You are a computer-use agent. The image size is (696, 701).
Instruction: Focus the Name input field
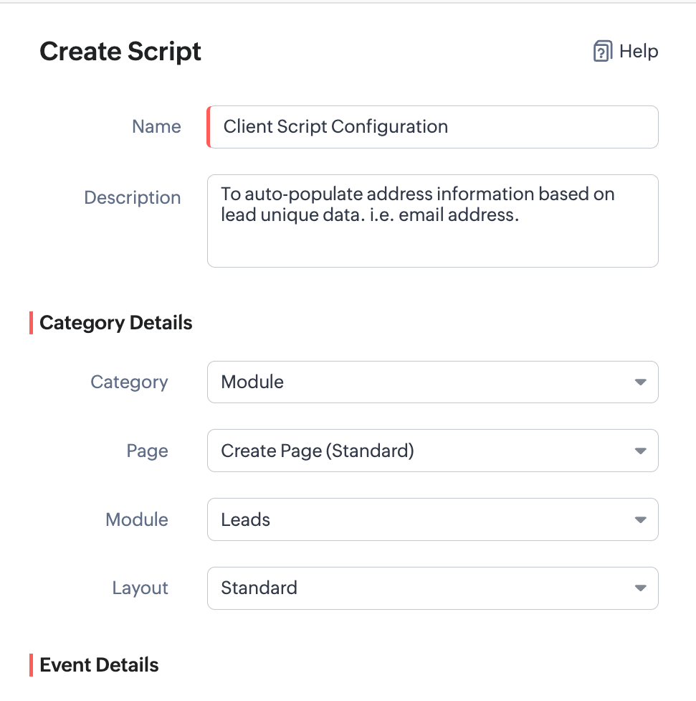click(432, 127)
